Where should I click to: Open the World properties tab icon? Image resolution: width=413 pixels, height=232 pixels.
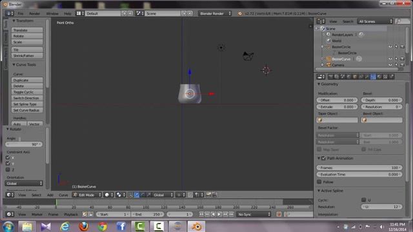[348, 77]
